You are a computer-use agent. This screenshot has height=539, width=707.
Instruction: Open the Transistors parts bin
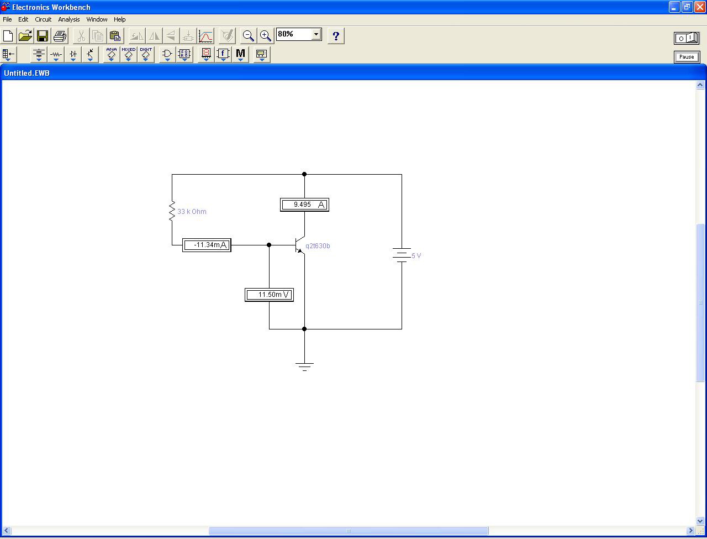(x=91, y=54)
